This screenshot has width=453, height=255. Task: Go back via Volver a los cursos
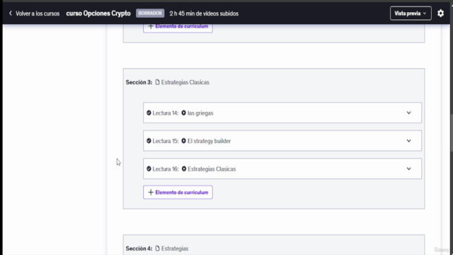pos(38,13)
